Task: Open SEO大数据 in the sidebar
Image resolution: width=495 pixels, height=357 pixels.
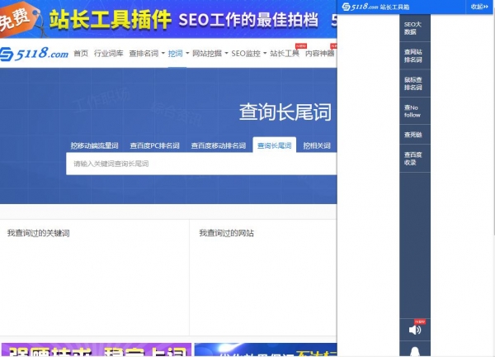Action: coord(415,28)
